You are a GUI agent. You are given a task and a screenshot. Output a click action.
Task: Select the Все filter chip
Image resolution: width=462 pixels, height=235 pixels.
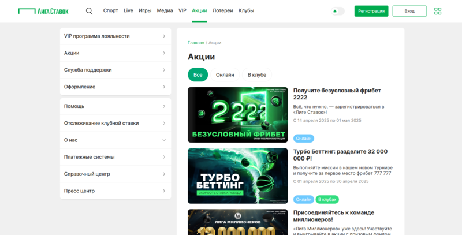coord(198,75)
